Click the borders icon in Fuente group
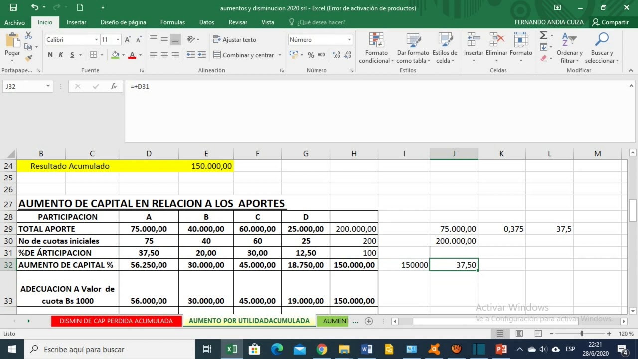638x359 pixels. [x=94, y=55]
